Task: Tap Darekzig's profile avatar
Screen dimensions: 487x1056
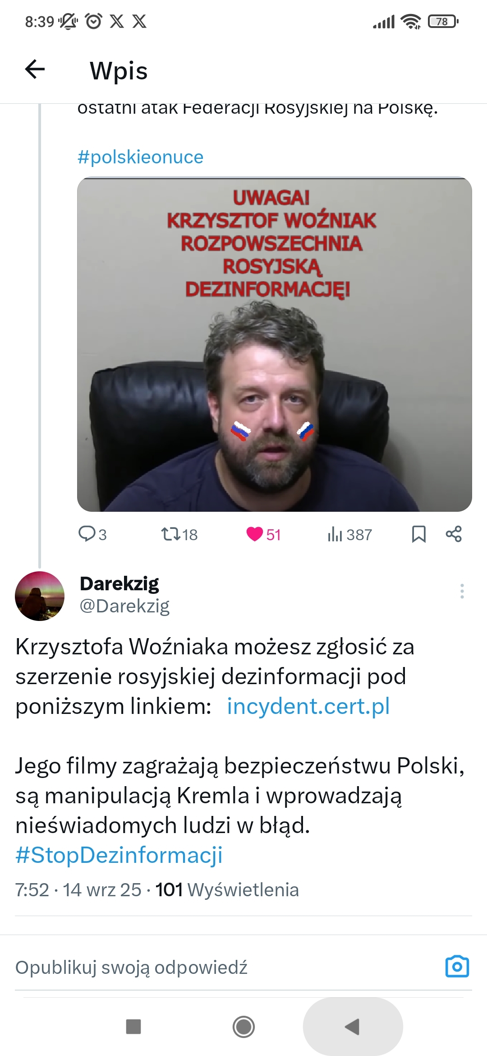Action: [40, 596]
